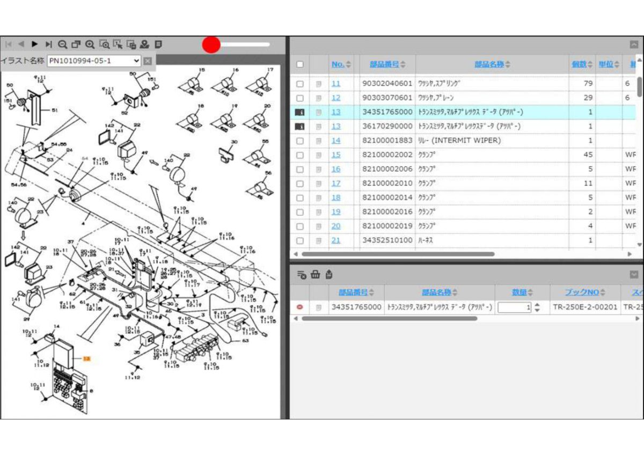Export the cart list with upload icon
Viewport: 644px width, 455px height.
tap(329, 275)
